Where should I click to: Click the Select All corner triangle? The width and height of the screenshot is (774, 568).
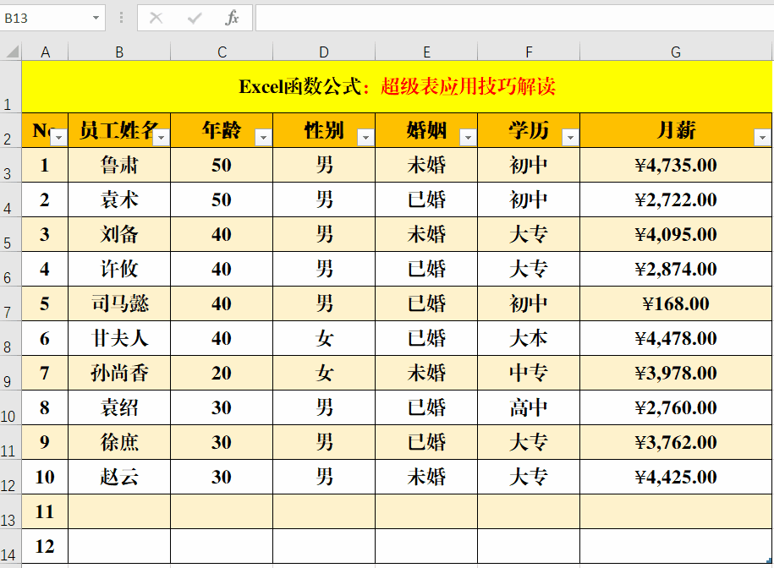[13, 52]
